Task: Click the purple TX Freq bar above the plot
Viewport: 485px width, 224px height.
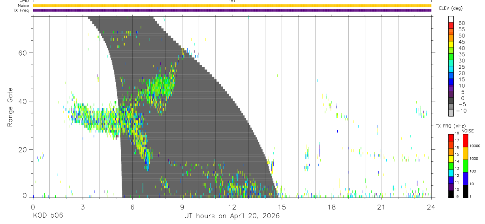Action: coord(232,10)
